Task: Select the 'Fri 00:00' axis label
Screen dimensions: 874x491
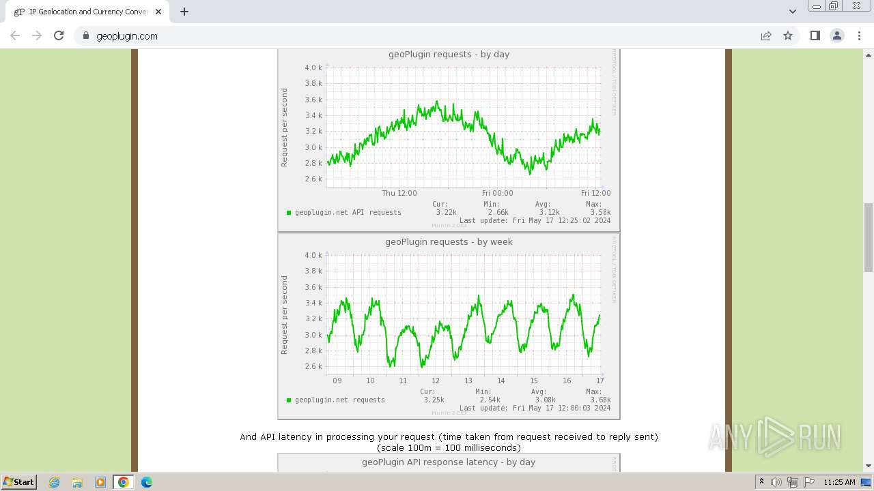Action: [497, 193]
